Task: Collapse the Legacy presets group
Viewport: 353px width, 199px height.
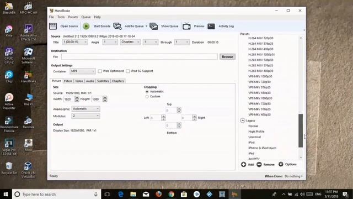Action: pyautogui.click(x=243, y=121)
